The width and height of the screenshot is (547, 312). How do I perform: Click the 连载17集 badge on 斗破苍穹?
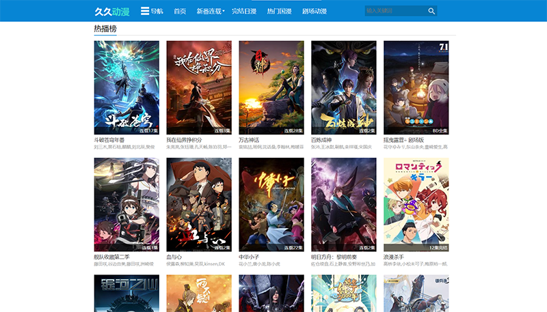[148, 131]
